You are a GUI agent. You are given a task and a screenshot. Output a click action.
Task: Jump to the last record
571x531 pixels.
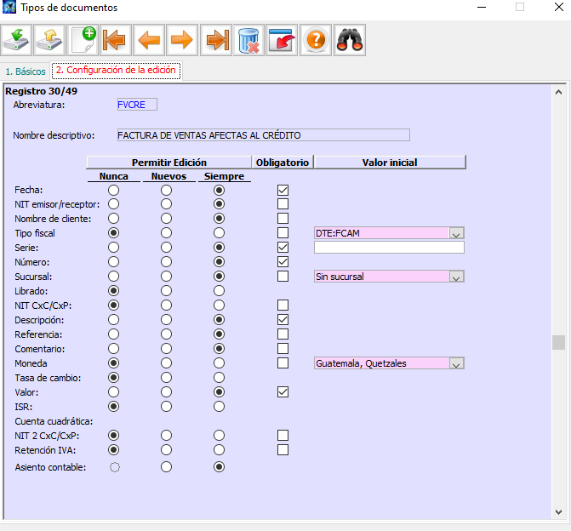tap(216, 40)
